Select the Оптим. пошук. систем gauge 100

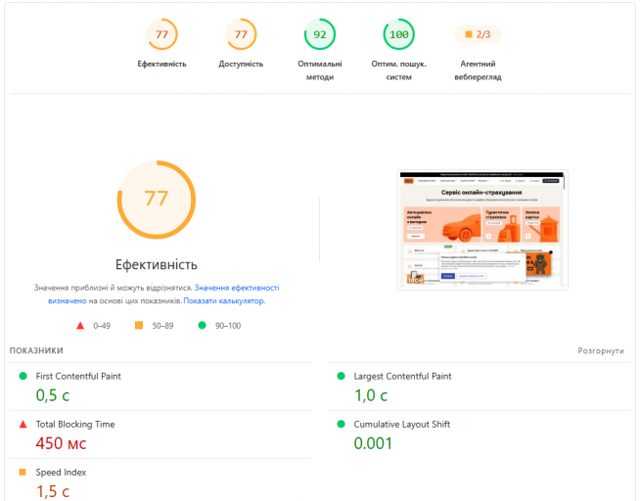[398, 34]
